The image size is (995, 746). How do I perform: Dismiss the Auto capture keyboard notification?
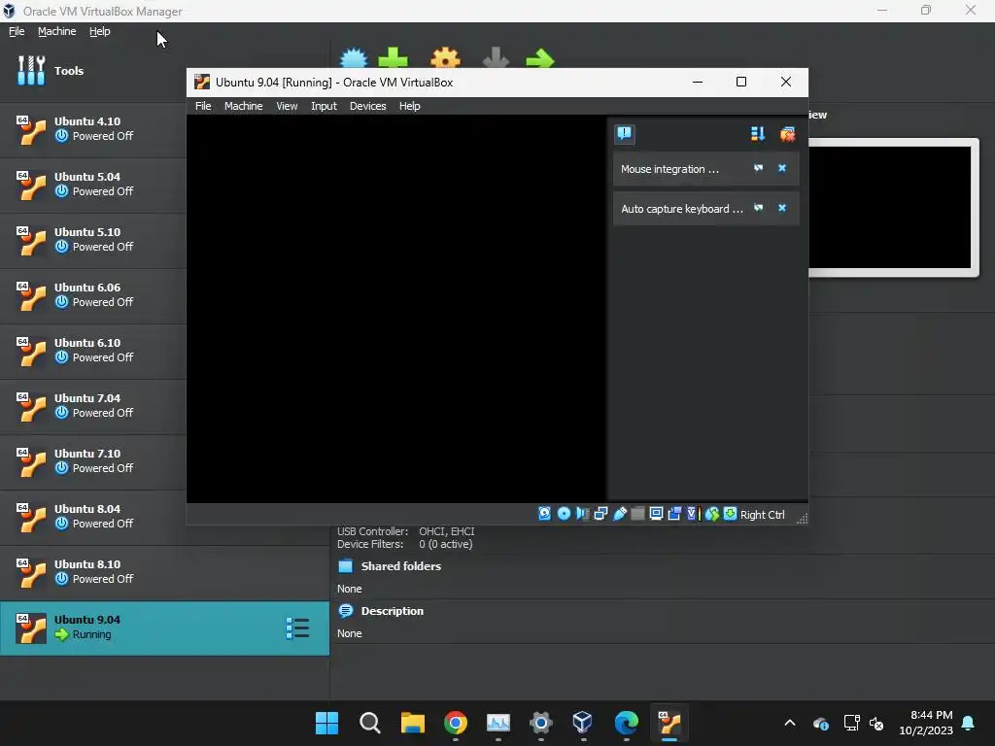coord(782,208)
